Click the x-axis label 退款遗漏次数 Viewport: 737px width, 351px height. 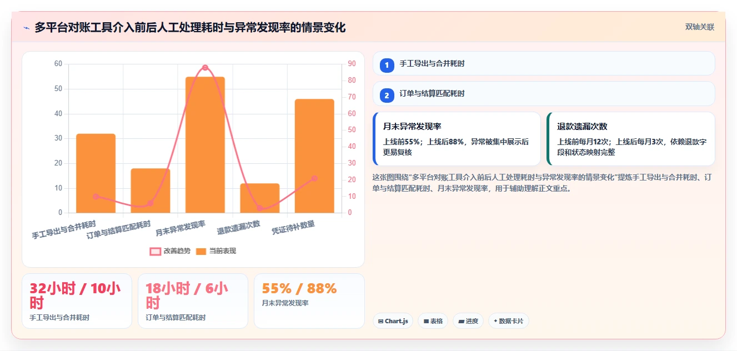(x=239, y=227)
